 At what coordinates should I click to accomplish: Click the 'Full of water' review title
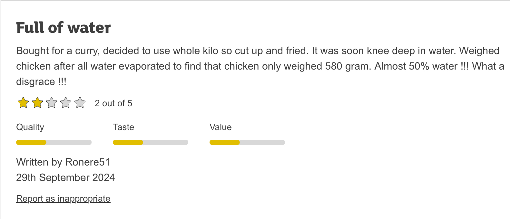64,28
